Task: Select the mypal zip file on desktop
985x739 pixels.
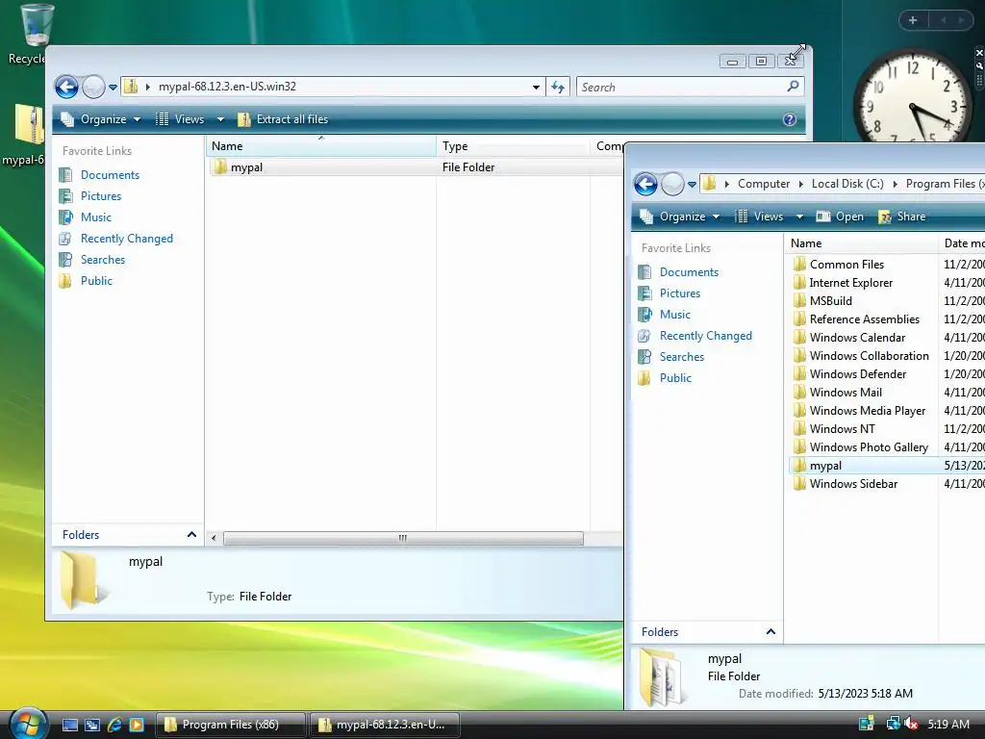Action: pyautogui.click(x=24, y=135)
